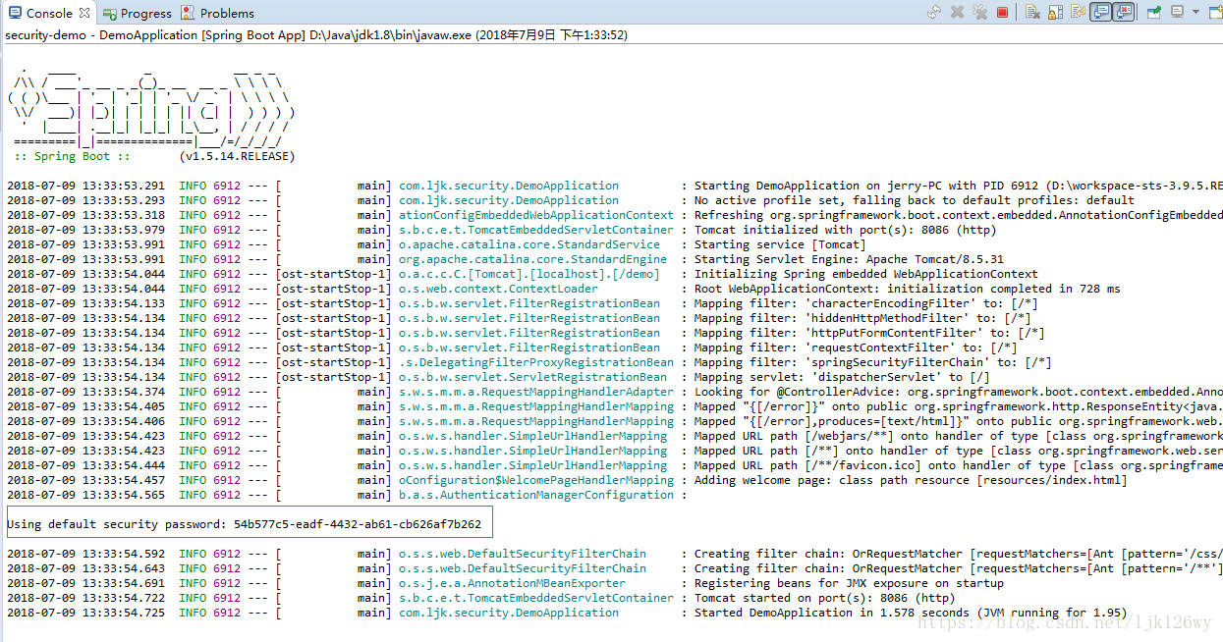Click 'Initializing Spring embedded WebApplicationContext' message
1223x642 pixels.
coord(865,274)
